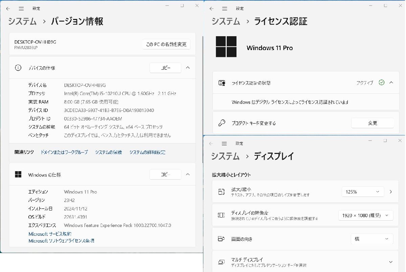Click the マルチ ディスプレイ icon
Image resolution: width=406 pixels, height=272 pixels.
(x=221, y=262)
